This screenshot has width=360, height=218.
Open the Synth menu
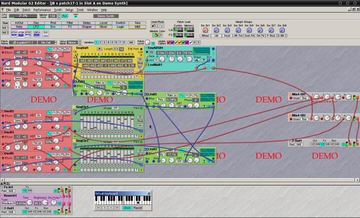point(58,10)
